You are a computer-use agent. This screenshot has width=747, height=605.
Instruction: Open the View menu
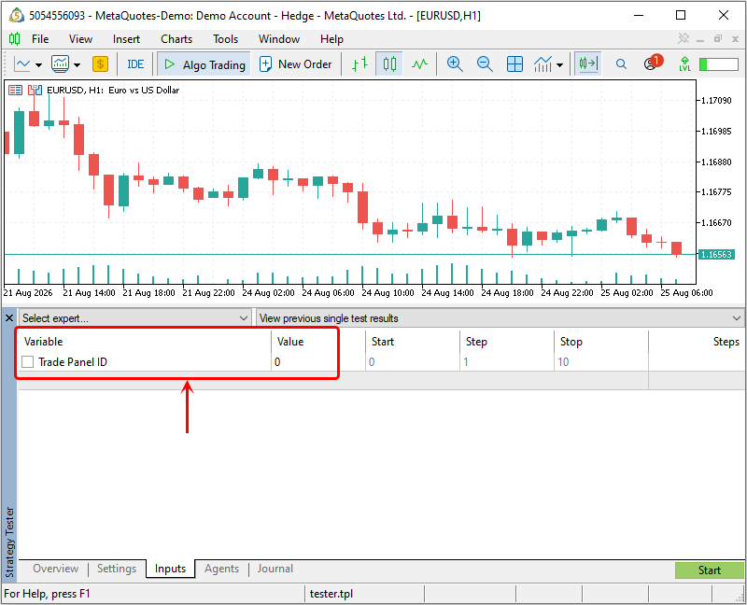coord(80,39)
